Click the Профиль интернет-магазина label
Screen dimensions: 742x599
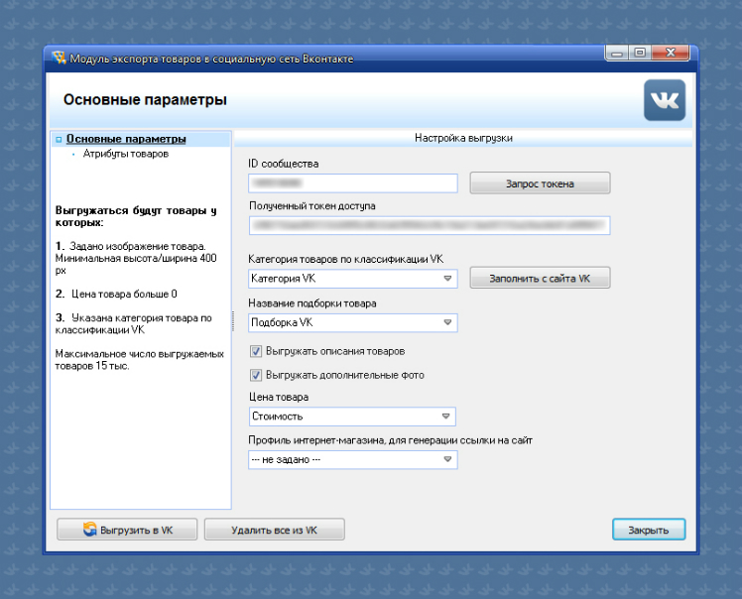pyautogui.click(x=391, y=440)
